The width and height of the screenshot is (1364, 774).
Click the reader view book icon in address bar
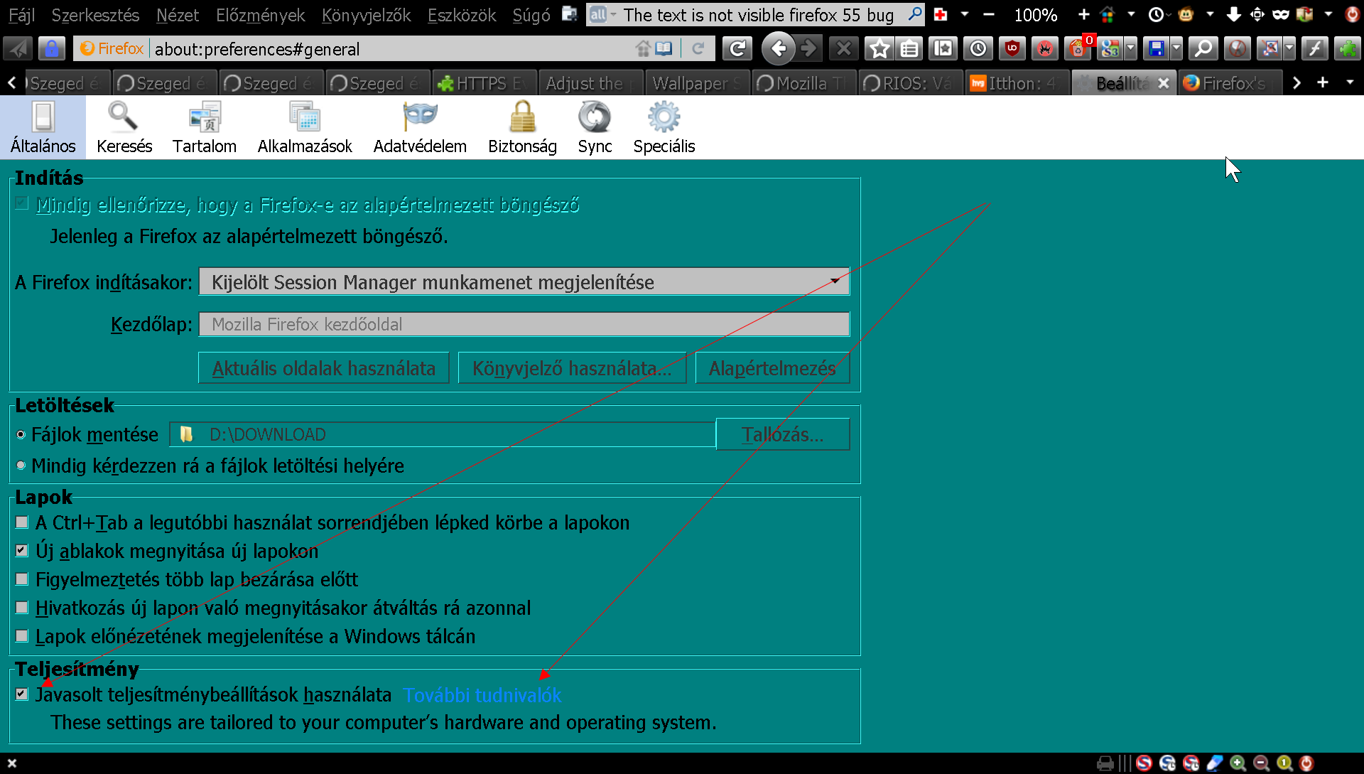click(664, 48)
